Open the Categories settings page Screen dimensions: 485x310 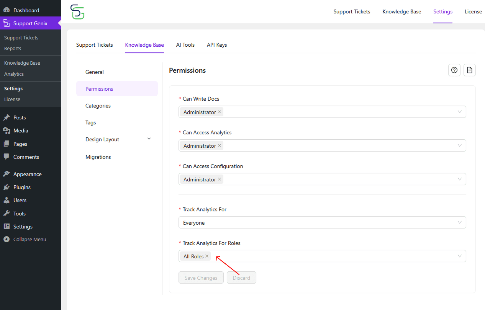click(x=98, y=105)
